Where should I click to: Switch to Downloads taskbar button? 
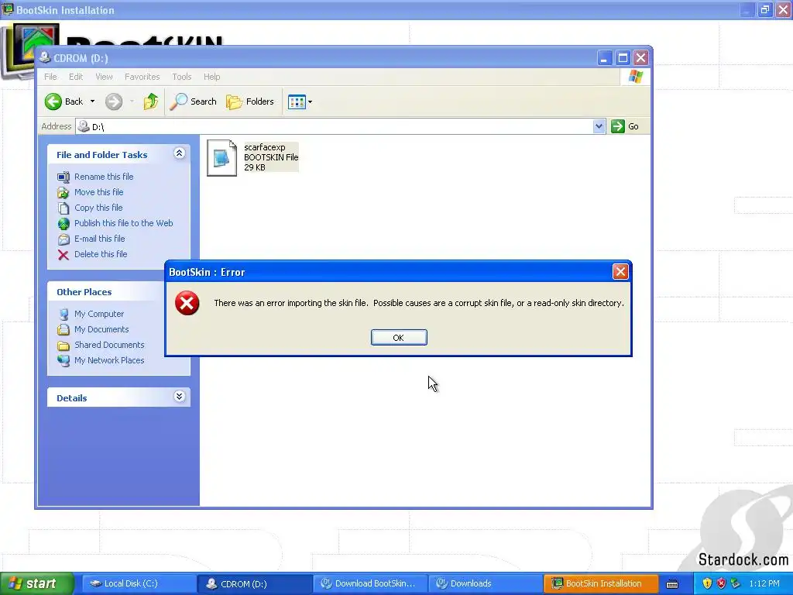486,584
